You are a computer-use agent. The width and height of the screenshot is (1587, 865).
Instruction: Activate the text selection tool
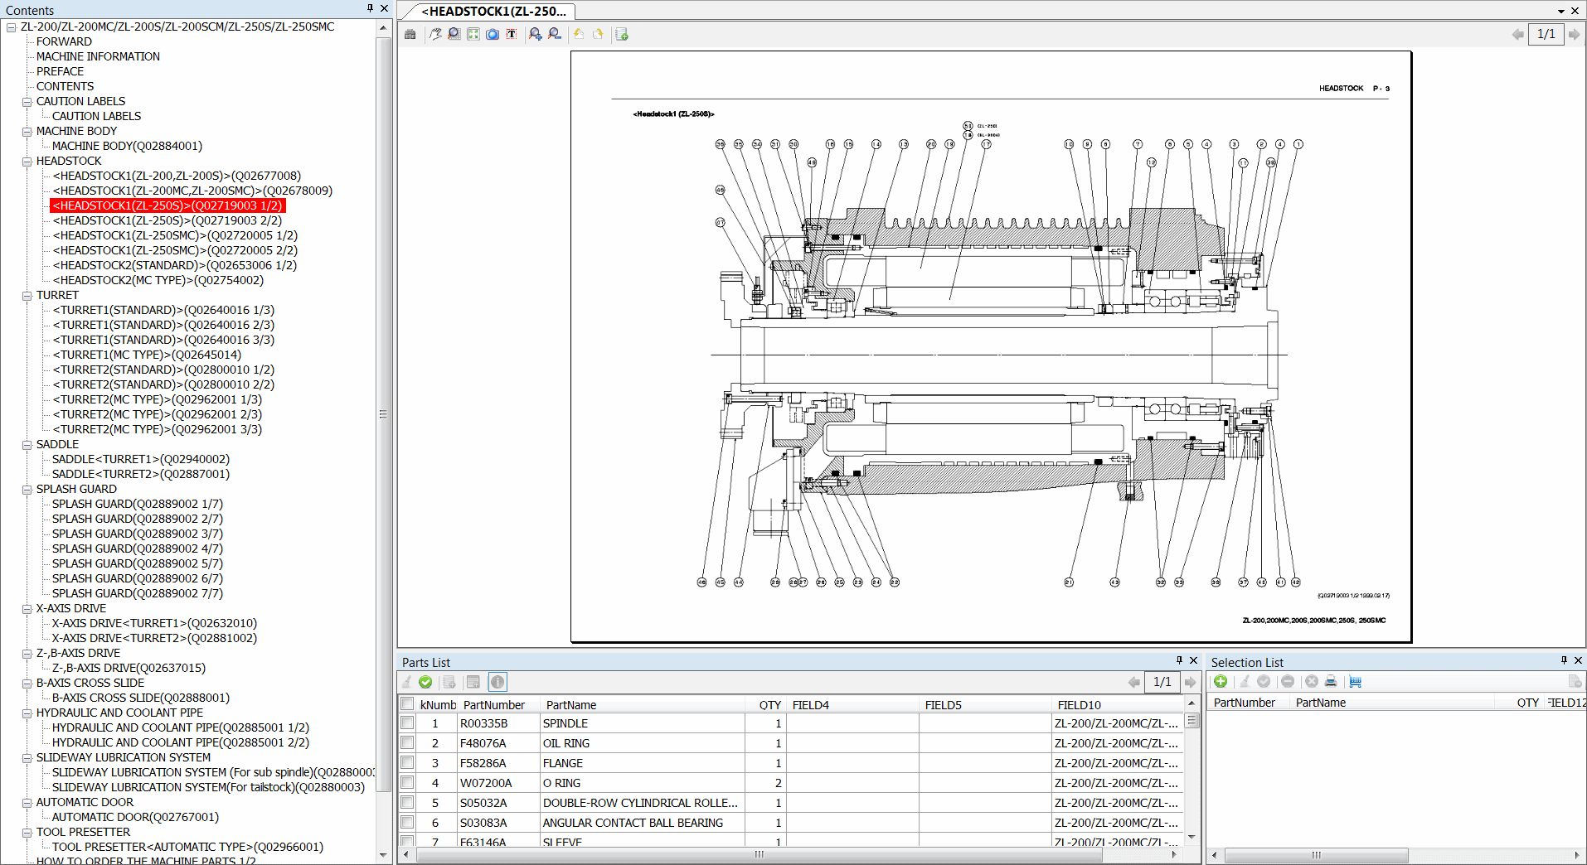(x=512, y=34)
